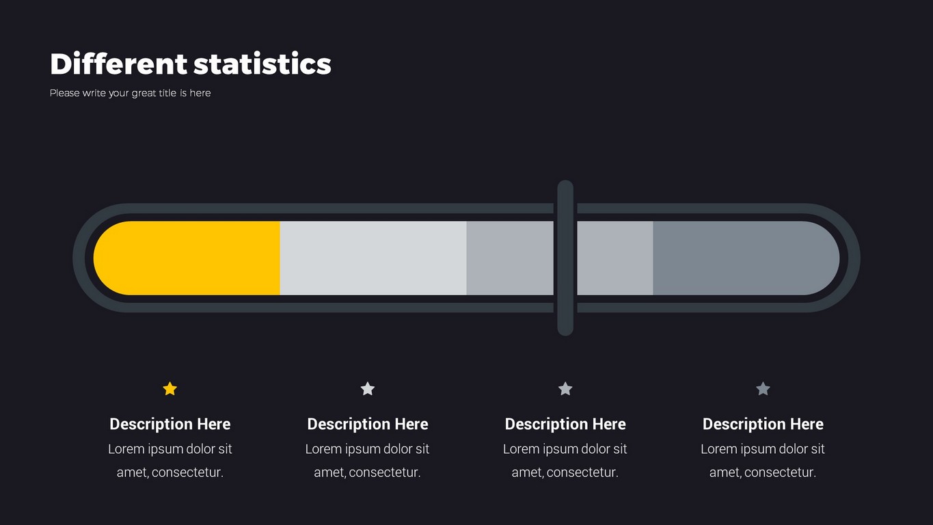Select the rightmost "Description Here" heading
The image size is (933, 525).
click(x=763, y=424)
